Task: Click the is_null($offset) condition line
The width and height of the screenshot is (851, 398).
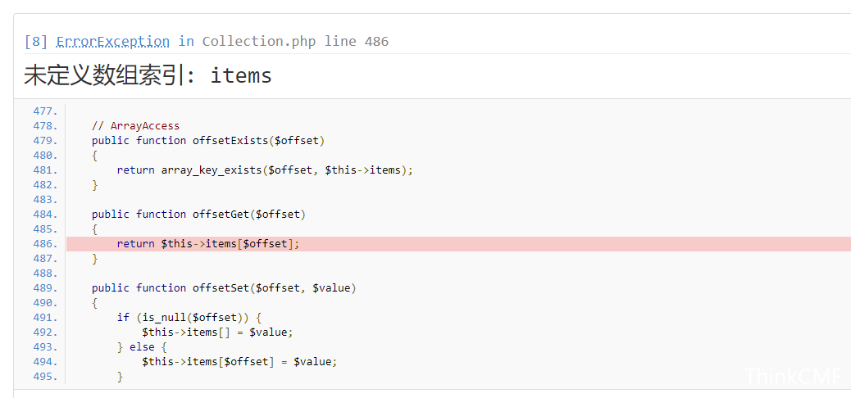Action: [x=189, y=318]
